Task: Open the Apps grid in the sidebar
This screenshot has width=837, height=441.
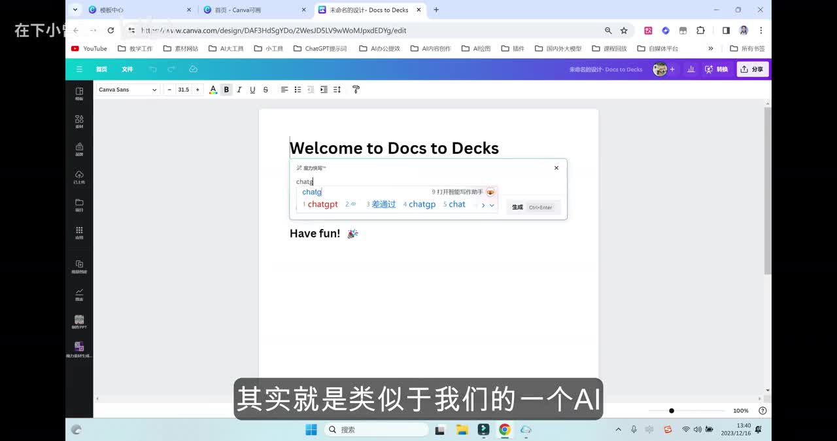Action: (79, 232)
